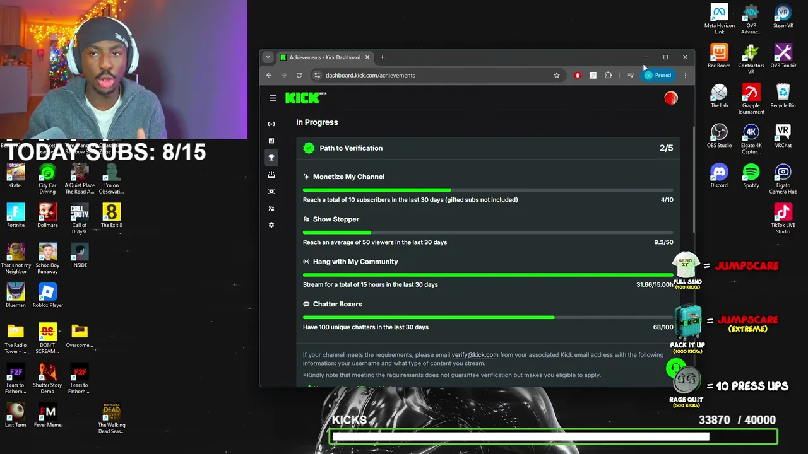Screen dimensions: 808x454
Task: Click the Chatter Boxers progress bar
Action: click(x=488, y=317)
